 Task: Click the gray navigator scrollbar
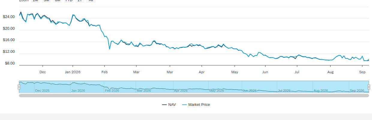(x=194, y=95)
